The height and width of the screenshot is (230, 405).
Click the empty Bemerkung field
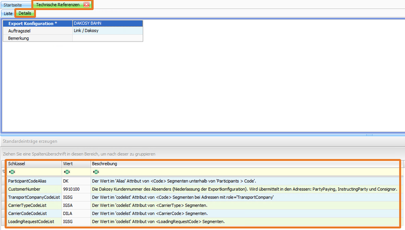[x=107, y=38]
